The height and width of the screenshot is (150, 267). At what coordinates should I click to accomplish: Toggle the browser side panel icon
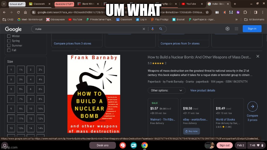coord(256,12)
